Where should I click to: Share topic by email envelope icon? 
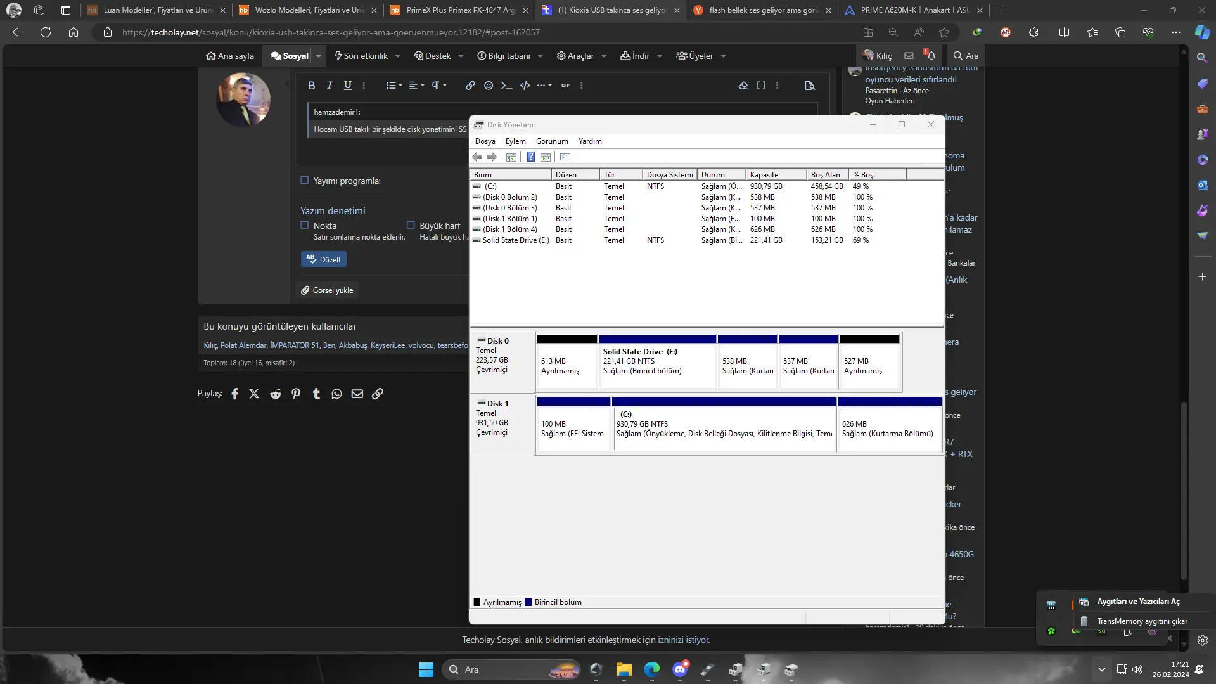point(357,394)
